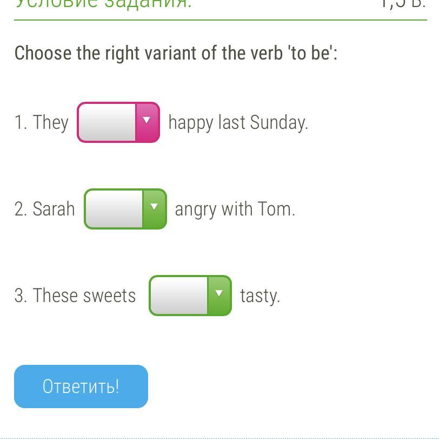Image resolution: width=439 pixels, height=439 pixels.
Task: Click the '1,5 Б.' points label
Action: point(402,4)
